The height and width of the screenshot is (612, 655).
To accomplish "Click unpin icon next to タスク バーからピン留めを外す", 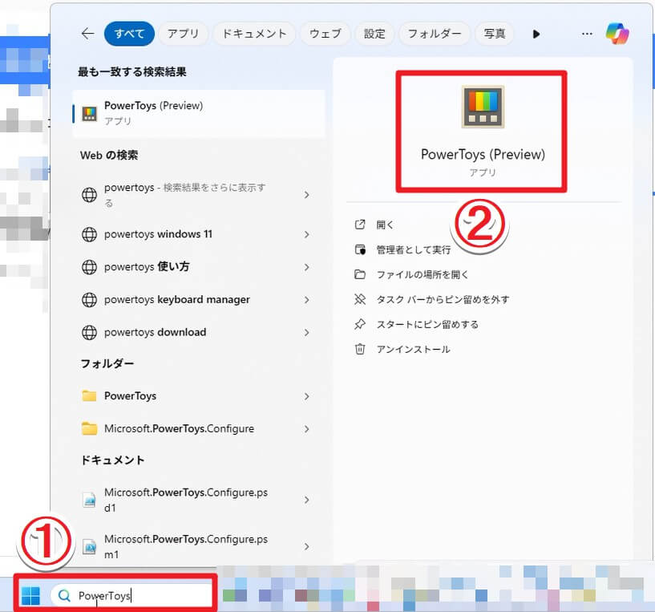I will [x=360, y=299].
